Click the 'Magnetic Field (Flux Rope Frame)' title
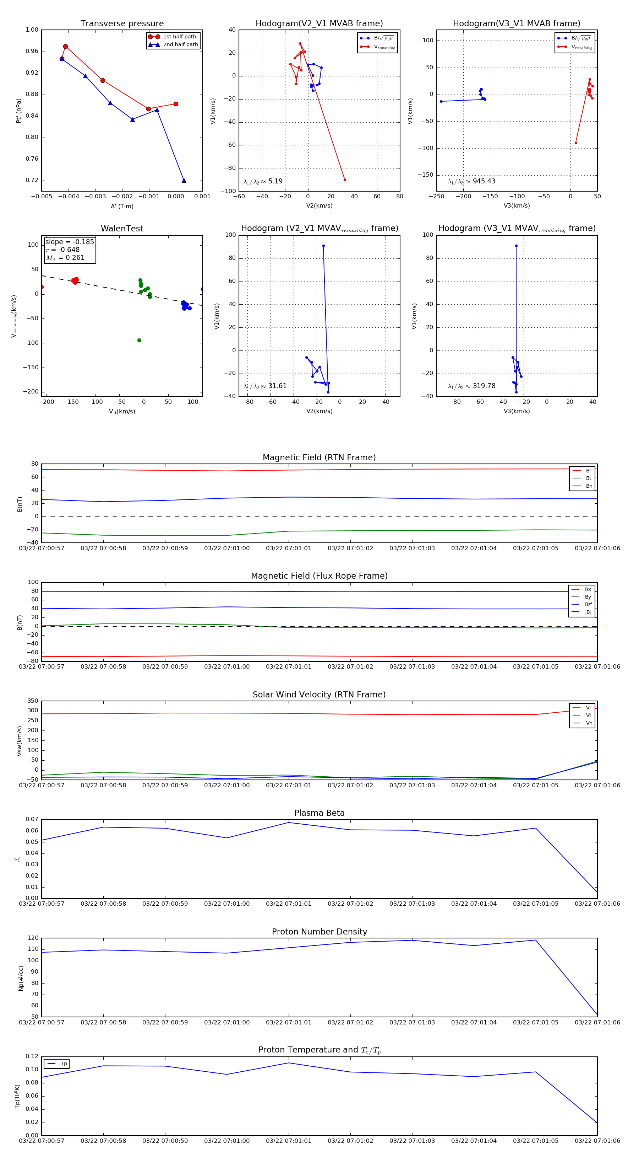This screenshot has width=639, height=1173. (319, 576)
